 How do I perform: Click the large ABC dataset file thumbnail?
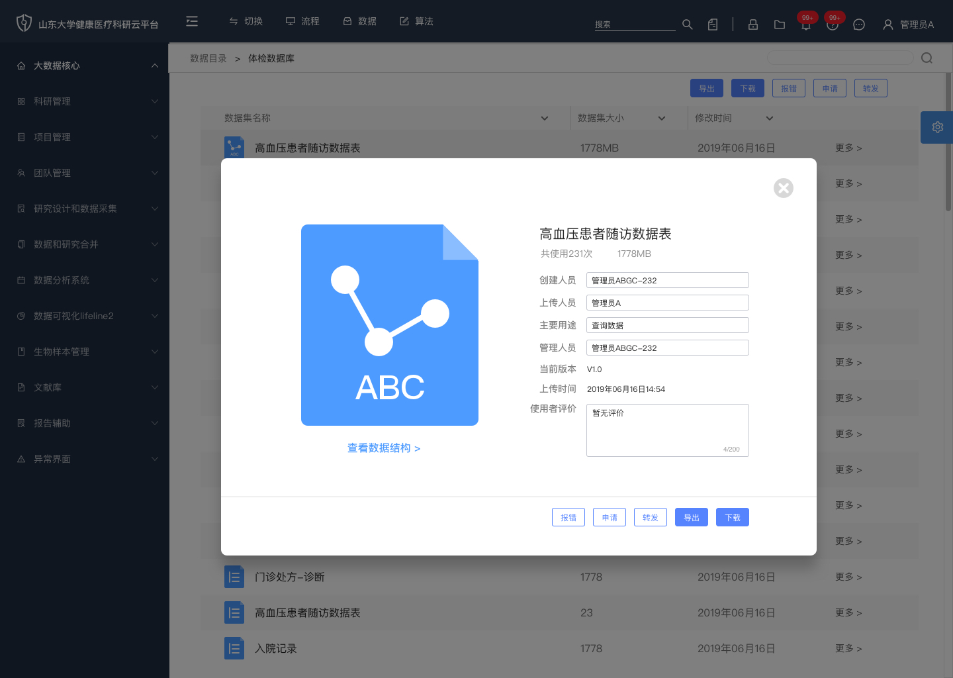[390, 325]
